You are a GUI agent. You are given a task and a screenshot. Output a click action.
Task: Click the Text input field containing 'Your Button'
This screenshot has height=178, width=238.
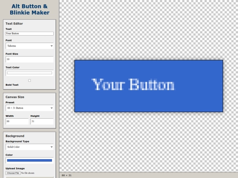tap(30, 33)
